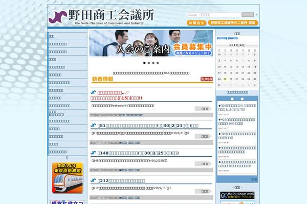This screenshot has width=307, height=204.
Task: Click the right small blue tab above the calendar
Action: pyautogui.click(x=233, y=38)
